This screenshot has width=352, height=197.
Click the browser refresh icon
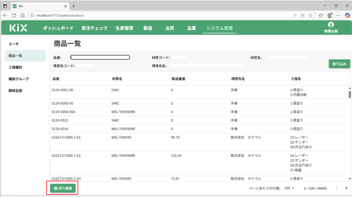(14, 15)
